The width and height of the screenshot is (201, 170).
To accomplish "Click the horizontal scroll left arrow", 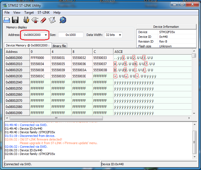I will 7,118.
